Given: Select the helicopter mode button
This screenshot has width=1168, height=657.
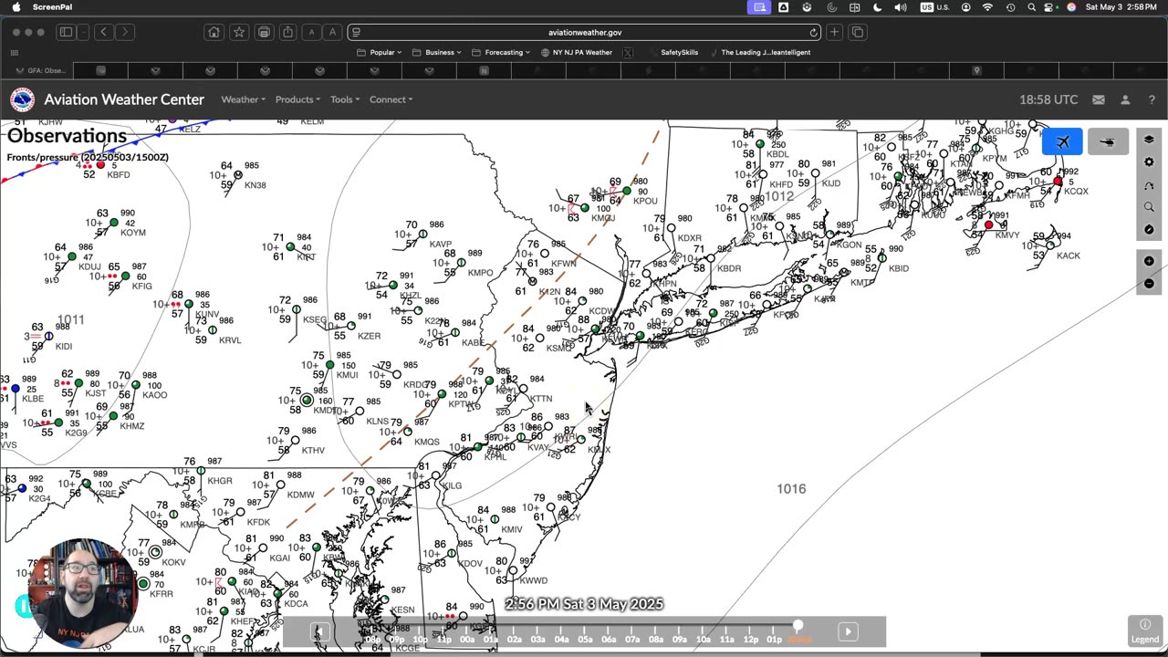Looking at the screenshot, I should pos(1108,141).
